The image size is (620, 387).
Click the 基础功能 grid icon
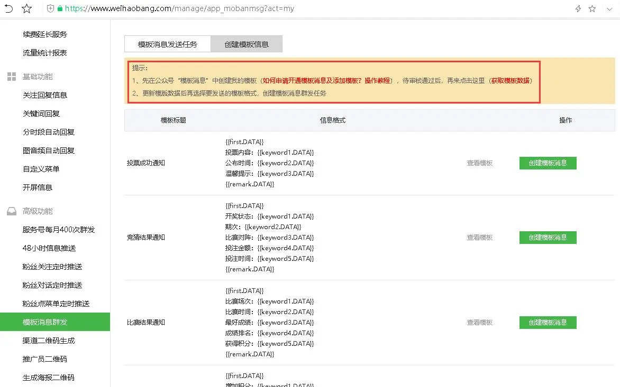[12, 77]
